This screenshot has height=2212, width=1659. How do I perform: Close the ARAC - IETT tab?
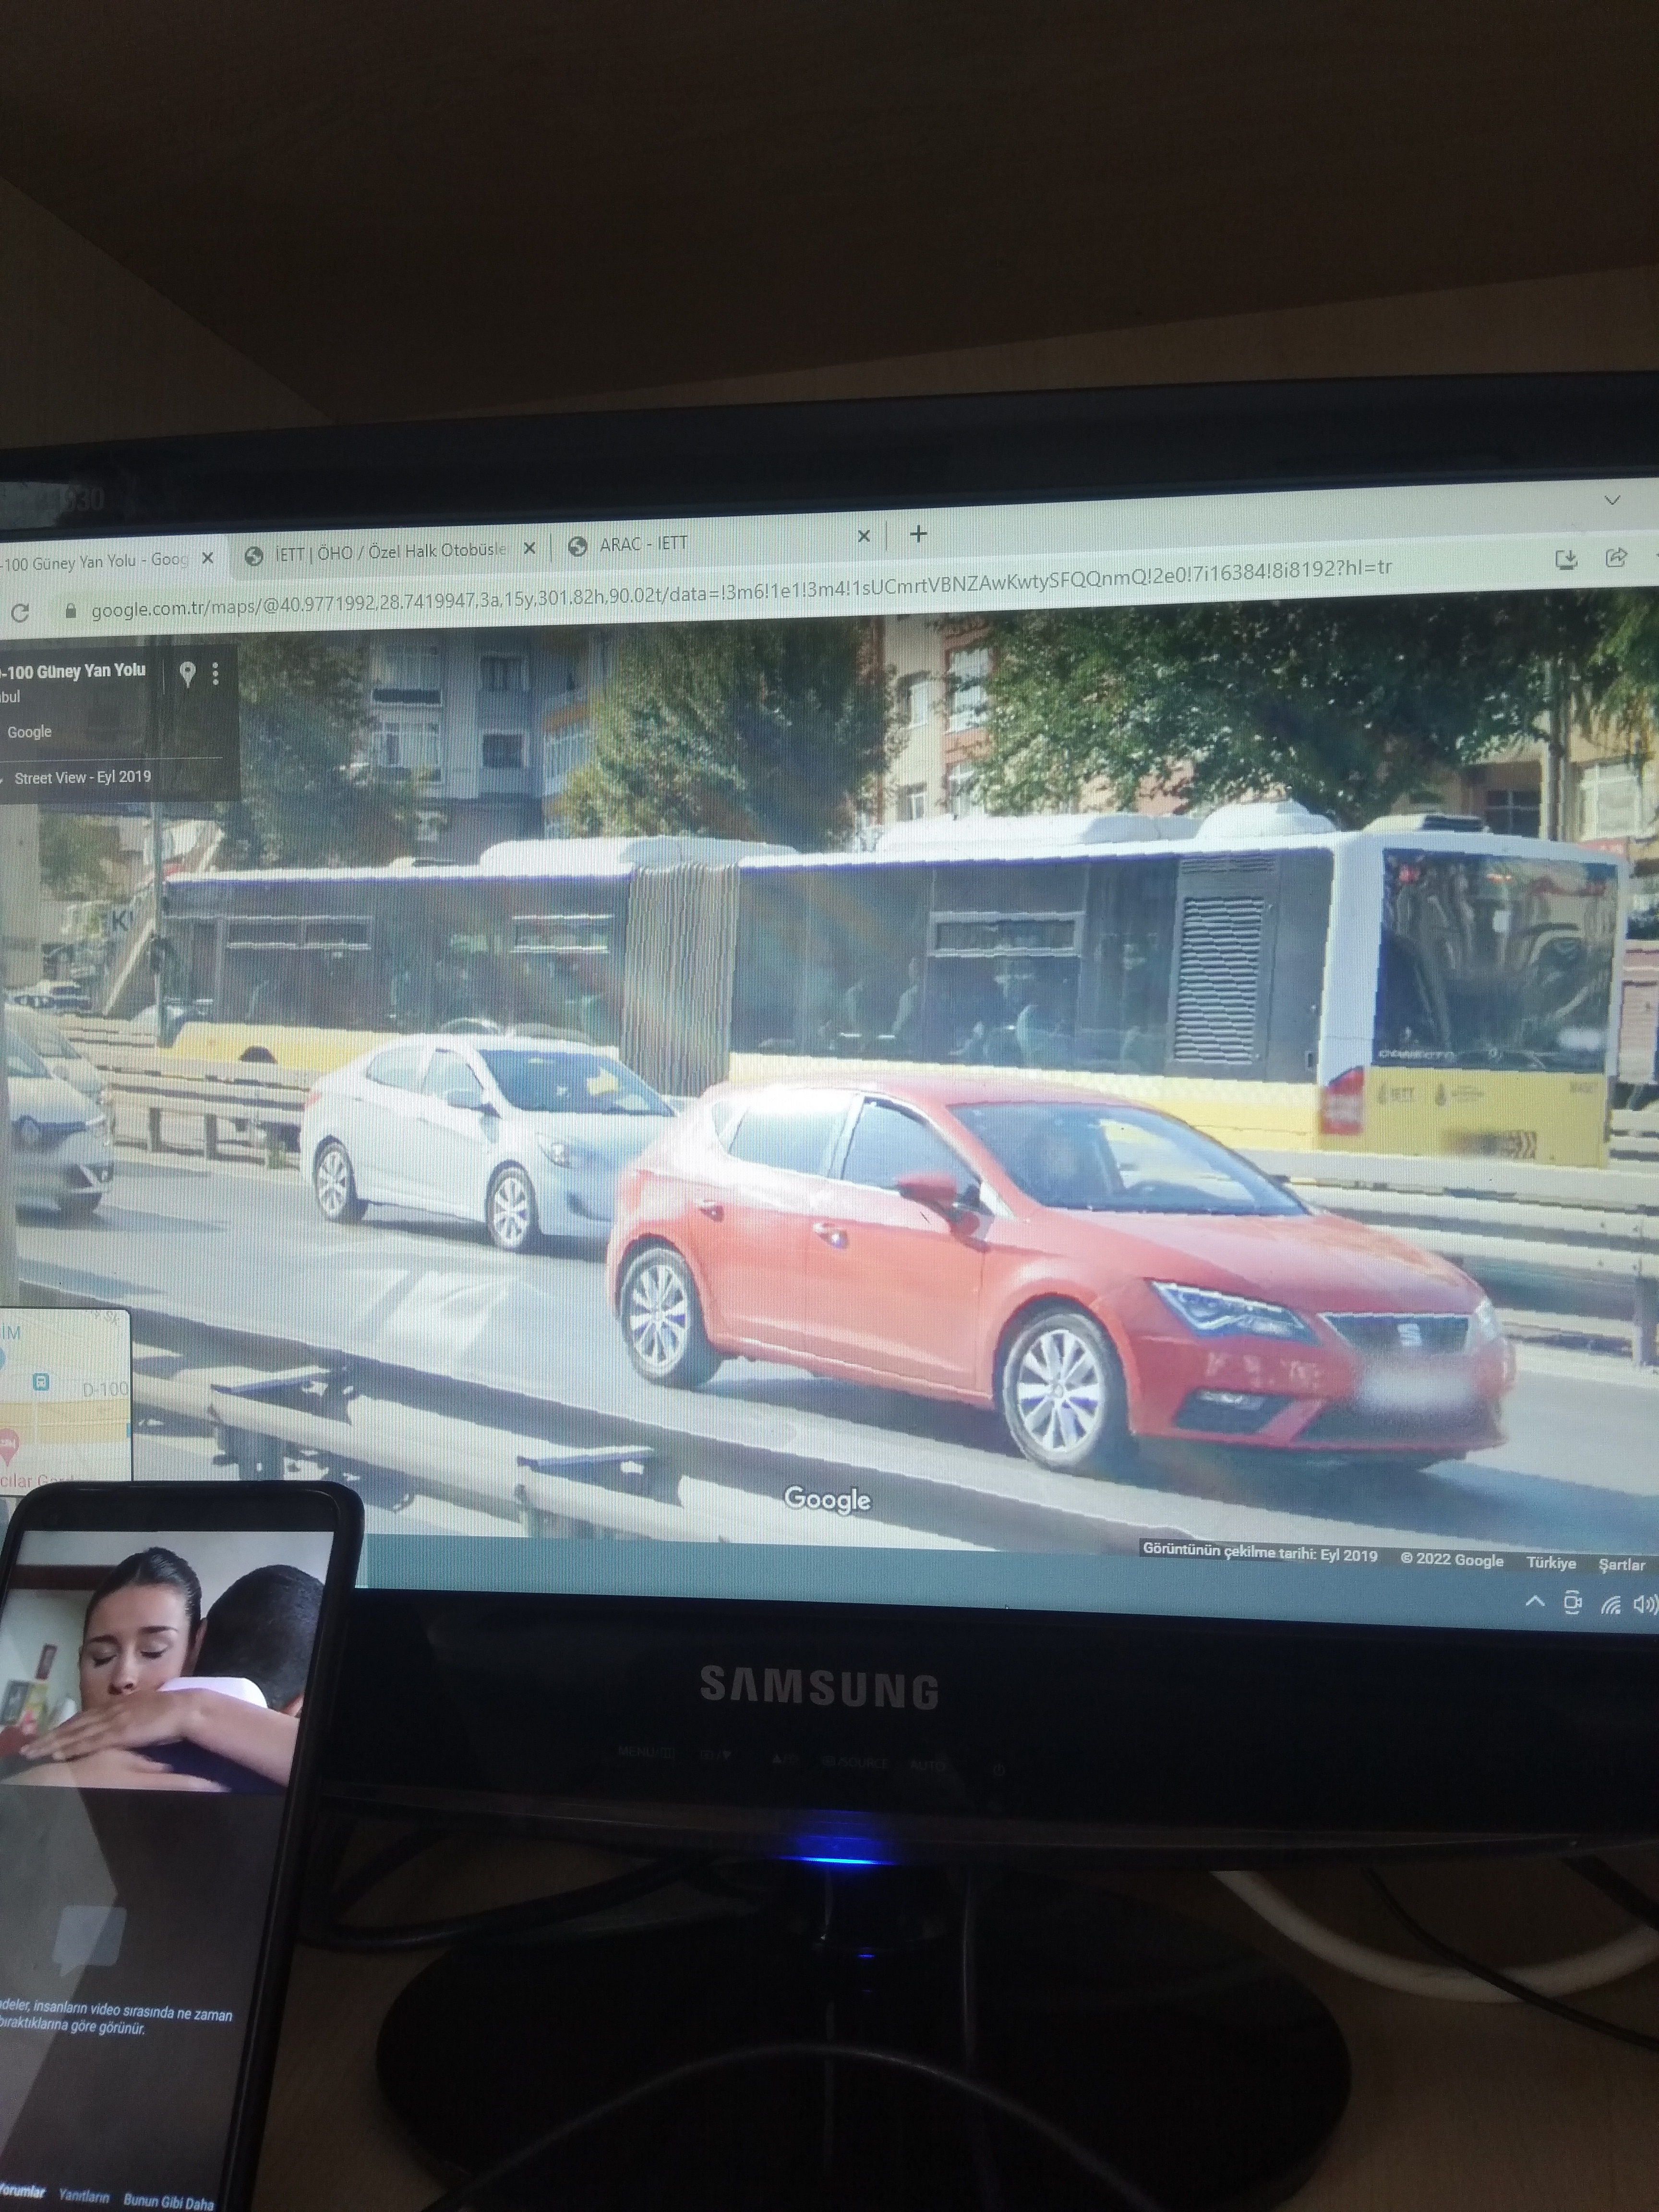pos(864,537)
